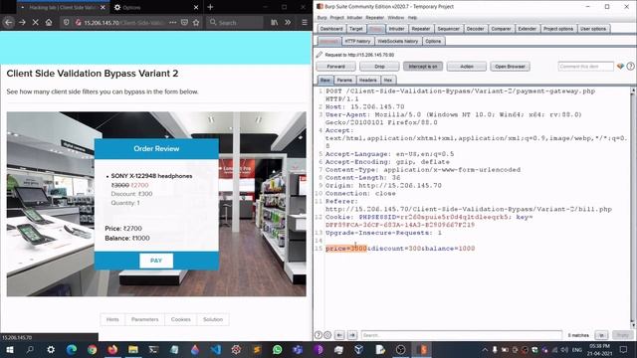The height and width of the screenshot is (358, 637).
Task: Open the Project menu in Burp Suite
Action: click(x=336, y=18)
